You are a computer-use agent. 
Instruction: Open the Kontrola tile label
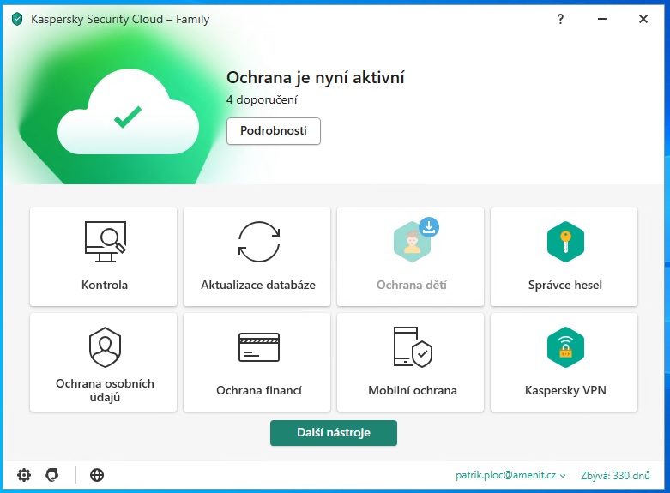[x=105, y=285]
